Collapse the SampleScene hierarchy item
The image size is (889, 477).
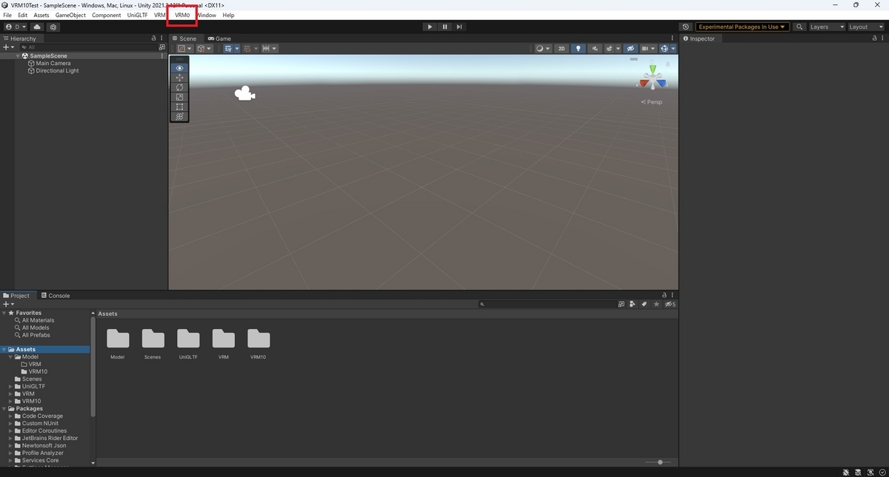pyautogui.click(x=17, y=55)
